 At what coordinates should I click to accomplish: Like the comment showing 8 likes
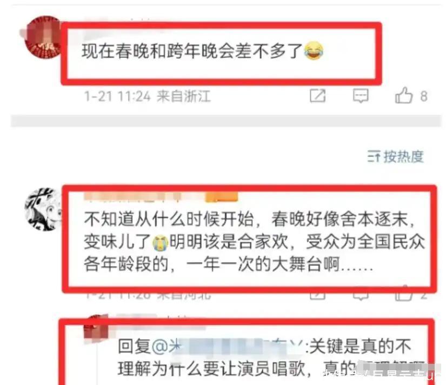point(404,95)
